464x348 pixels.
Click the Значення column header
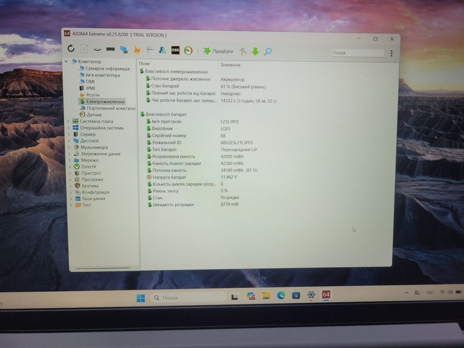230,65
